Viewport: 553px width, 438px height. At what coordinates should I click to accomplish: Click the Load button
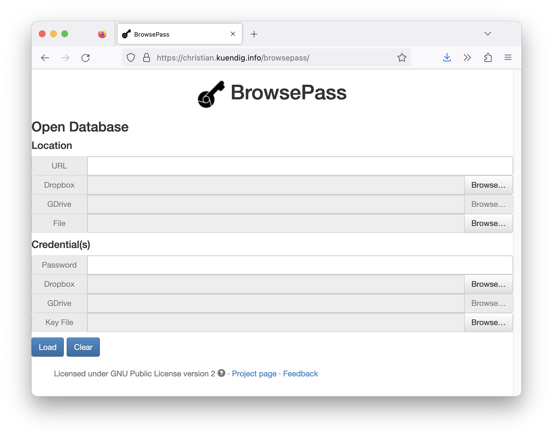[x=48, y=347]
